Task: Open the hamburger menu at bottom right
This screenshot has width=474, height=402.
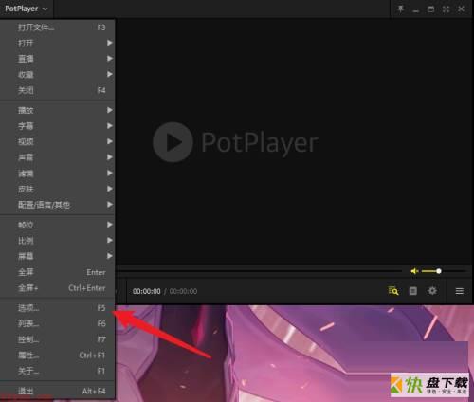Action: [x=460, y=291]
